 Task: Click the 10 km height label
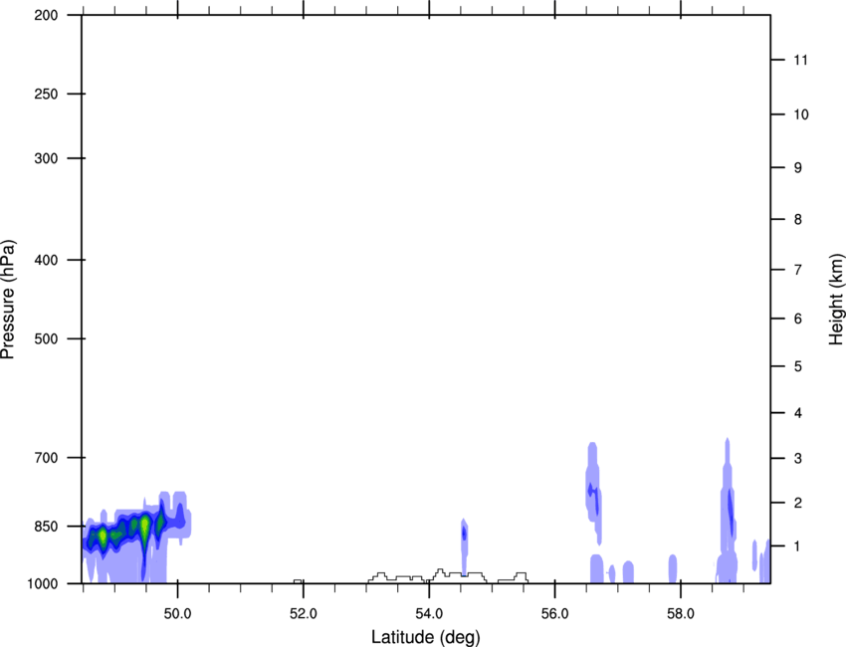[801, 114]
